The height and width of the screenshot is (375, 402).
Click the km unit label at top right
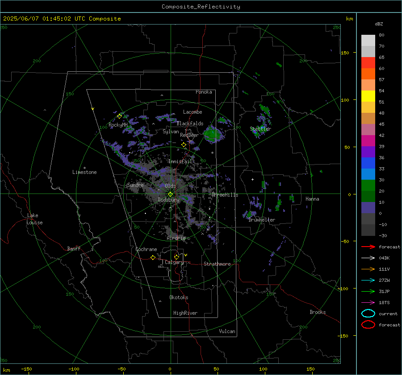(x=349, y=19)
